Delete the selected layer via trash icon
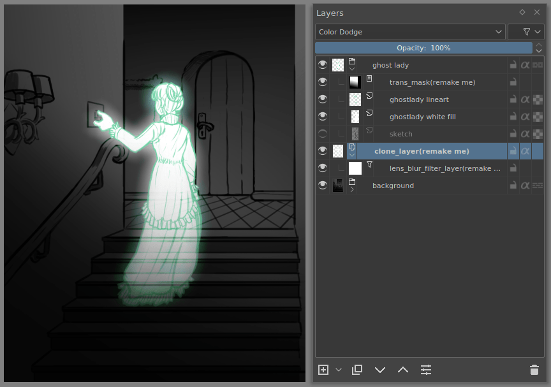Viewport: 551px width, 387px height. (534, 370)
